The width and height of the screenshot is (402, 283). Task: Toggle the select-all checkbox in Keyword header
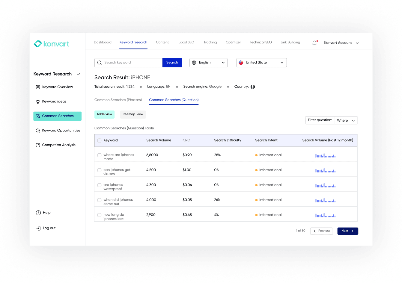(x=99, y=140)
